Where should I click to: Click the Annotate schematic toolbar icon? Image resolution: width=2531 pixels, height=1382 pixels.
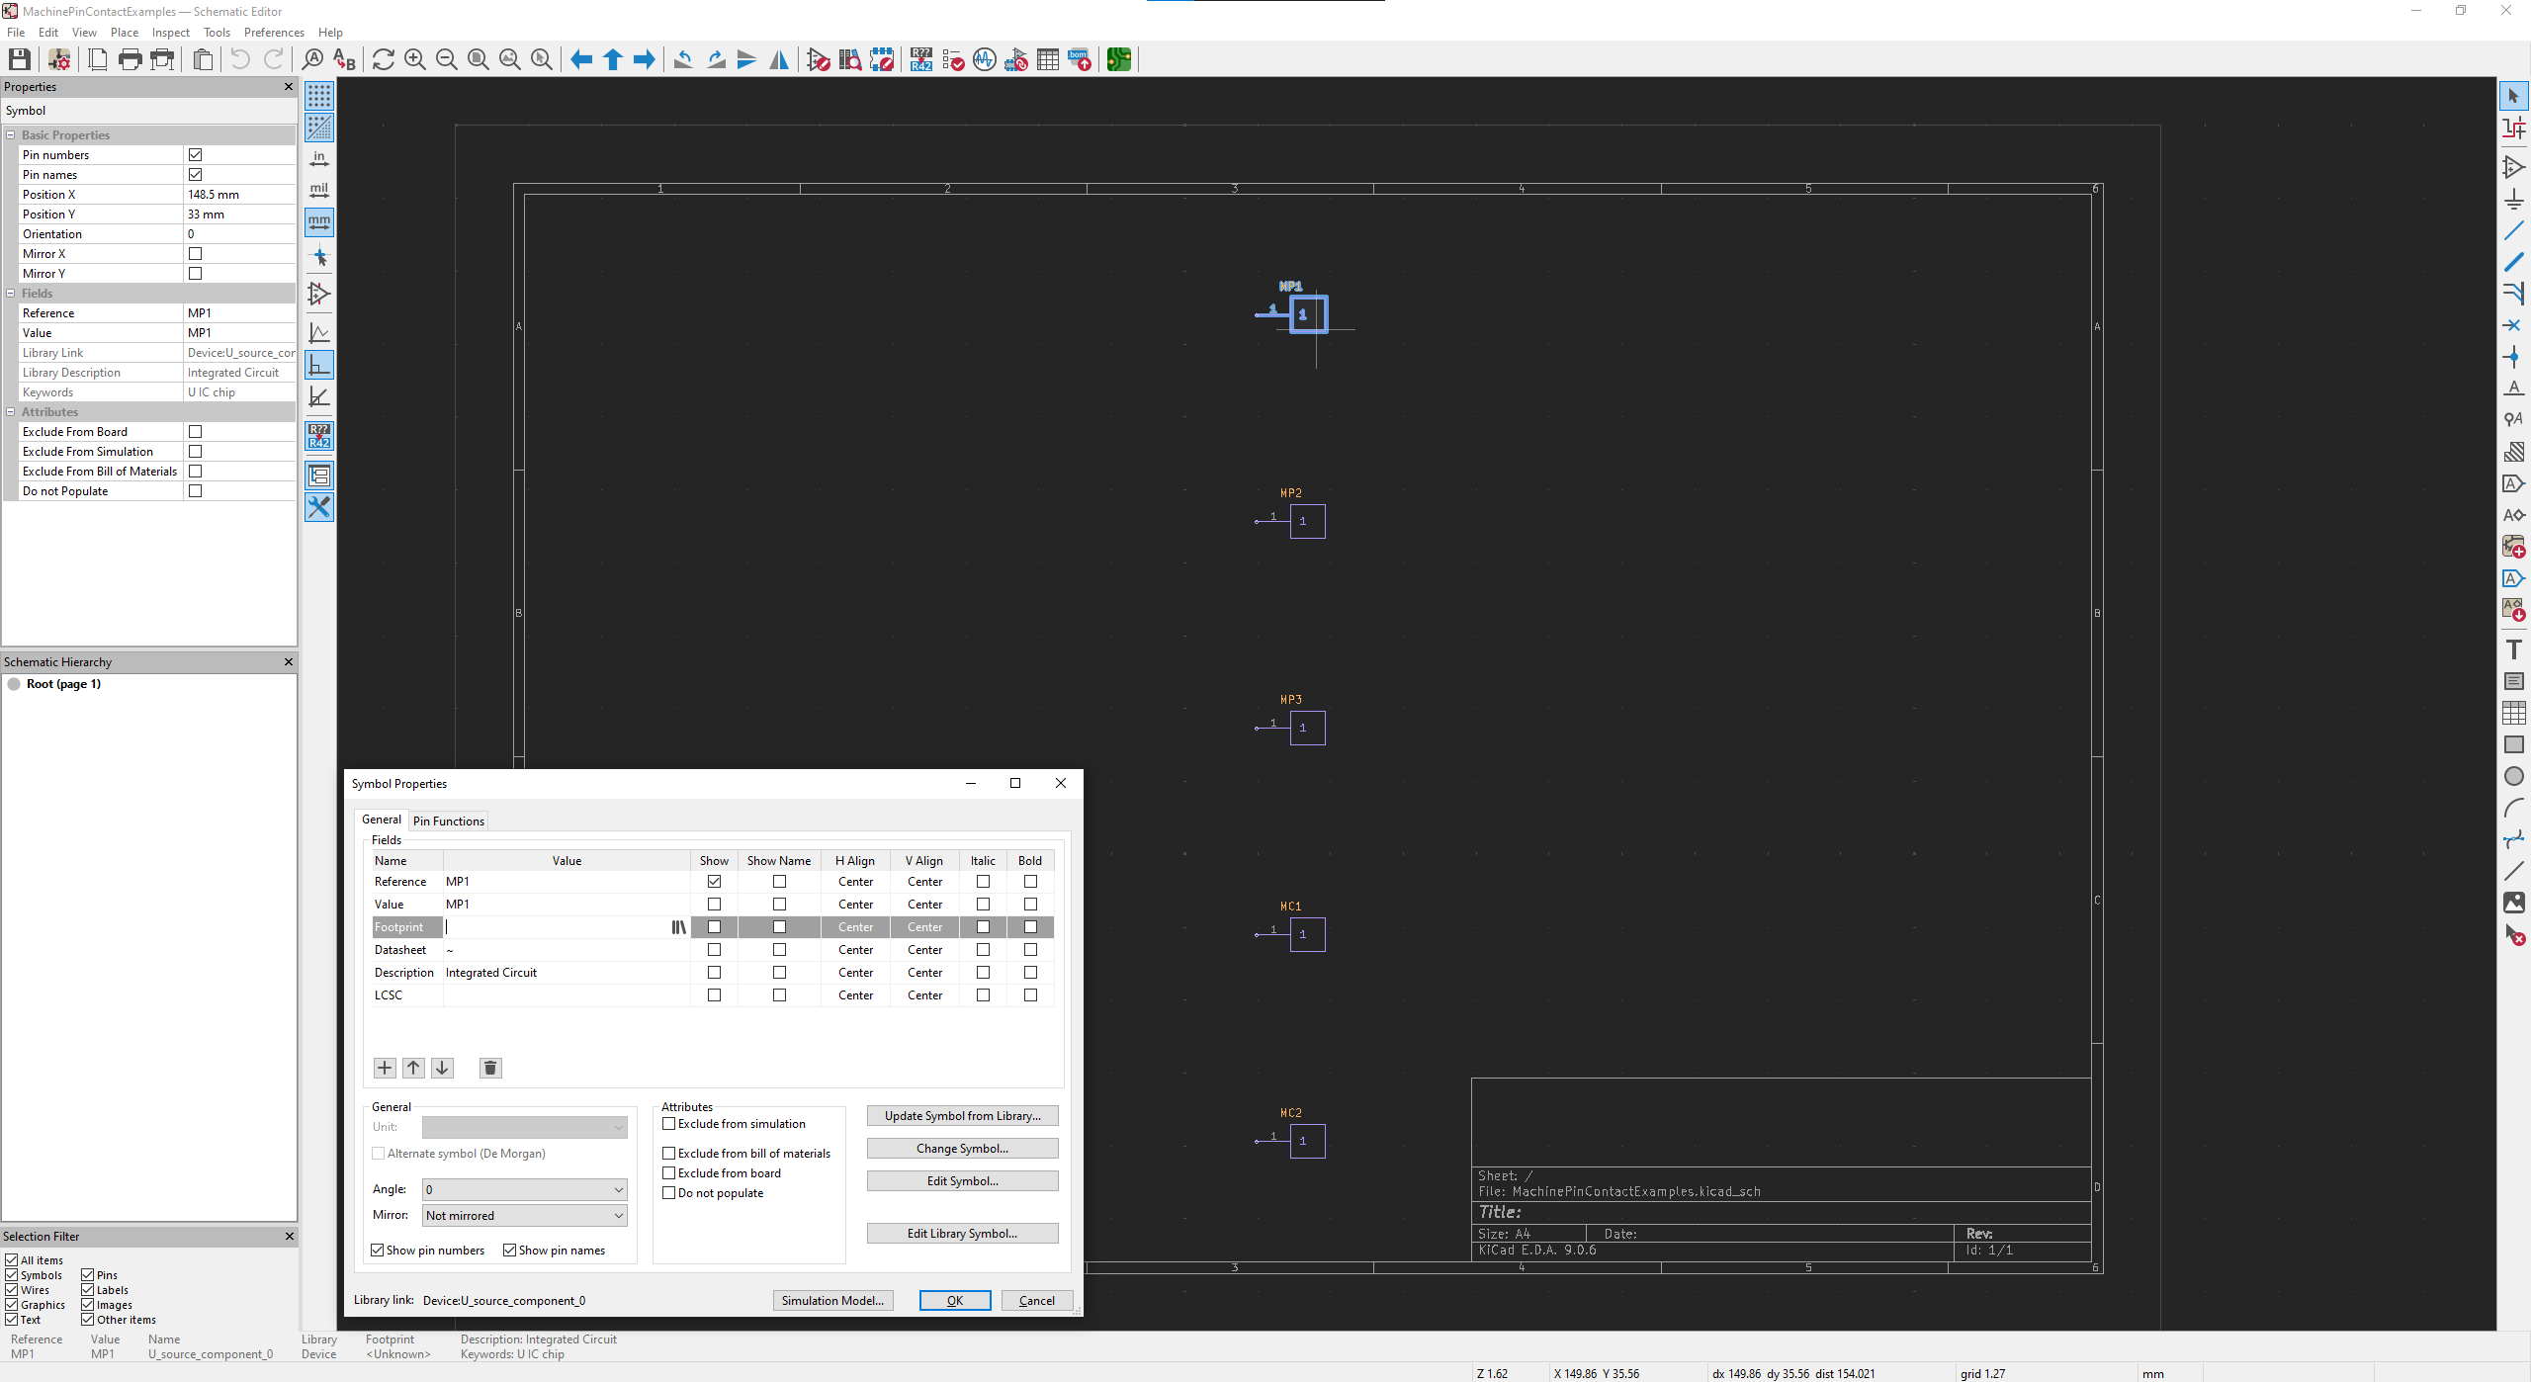(920, 59)
